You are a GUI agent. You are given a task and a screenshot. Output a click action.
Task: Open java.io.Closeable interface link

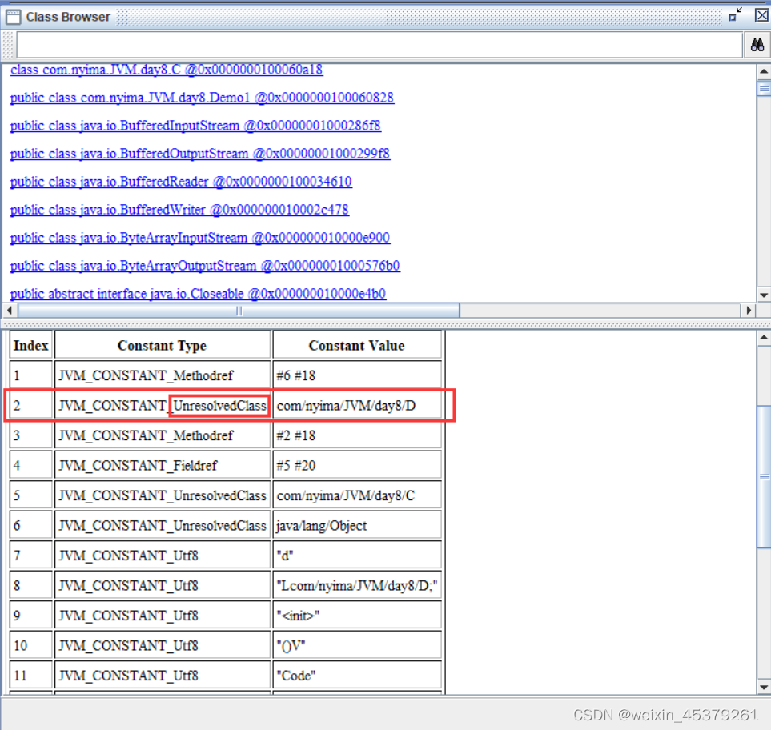(x=199, y=294)
